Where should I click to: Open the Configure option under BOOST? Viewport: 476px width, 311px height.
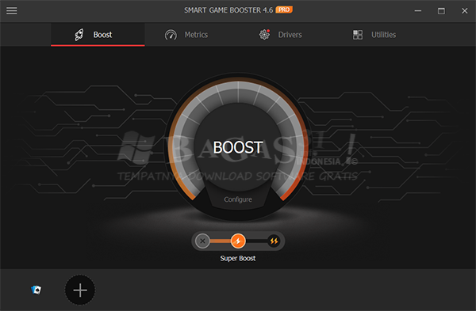[x=238, y=199]
